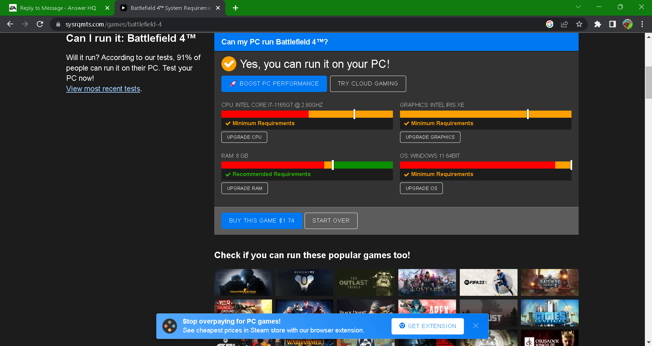Open the tab search chevron

(578, 7)
